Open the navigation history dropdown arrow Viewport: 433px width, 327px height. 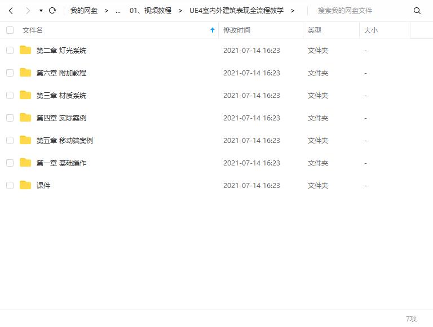pyautogui.click(x=41, y=11)
